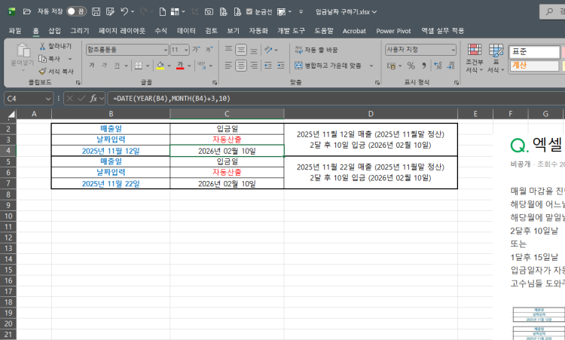The image size is (565, 340).
Task: Apply percent style number format
Action: (411, 66)
